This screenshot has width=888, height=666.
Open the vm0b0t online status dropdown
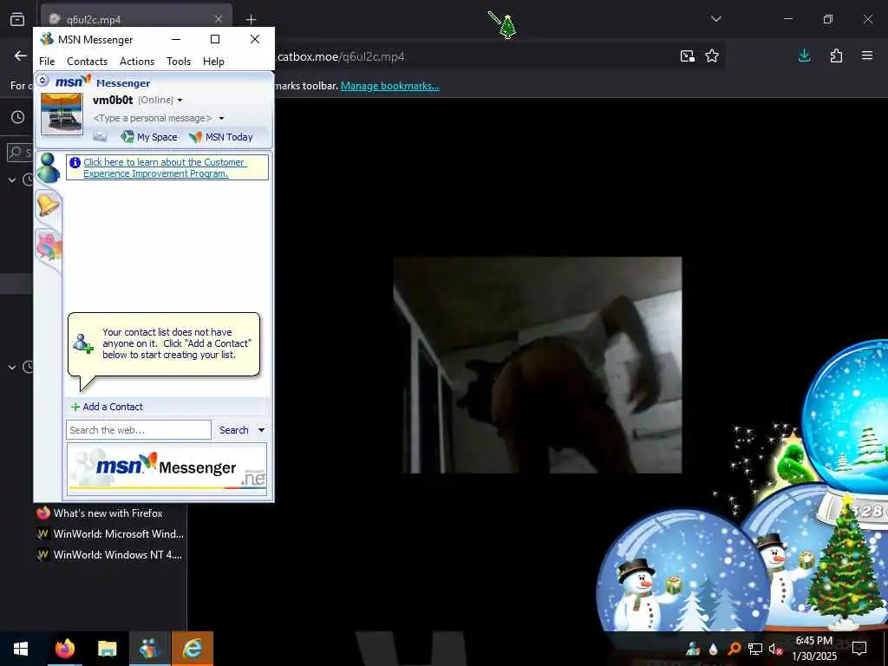[180, 101]
